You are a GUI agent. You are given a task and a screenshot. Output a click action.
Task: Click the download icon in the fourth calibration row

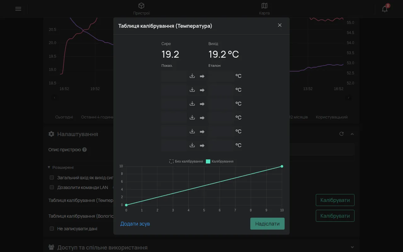(192, 117)
